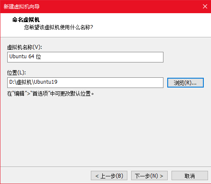This screenshot has height=184, width=211.
Task: Click the hint about 首选项 default location
Action: tap(51, 93)
